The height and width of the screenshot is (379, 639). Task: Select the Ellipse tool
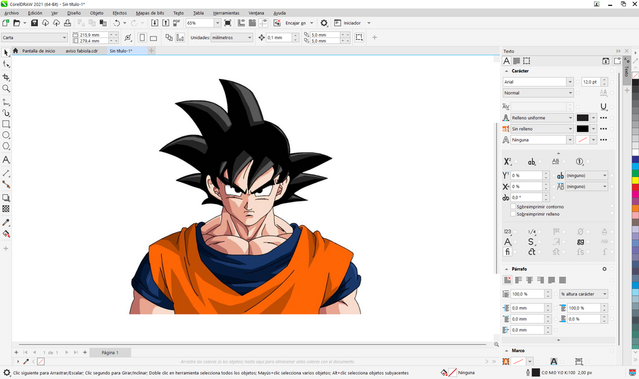tap(6, 135)
